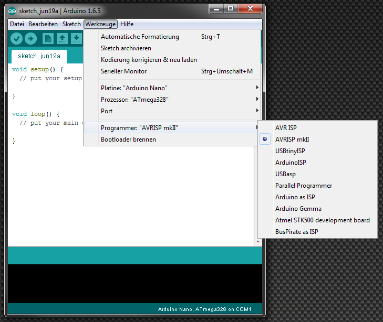Click the "// put your setup" comment line
383x322 pixels.
50,79
